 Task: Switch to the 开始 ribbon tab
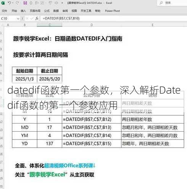14,11
